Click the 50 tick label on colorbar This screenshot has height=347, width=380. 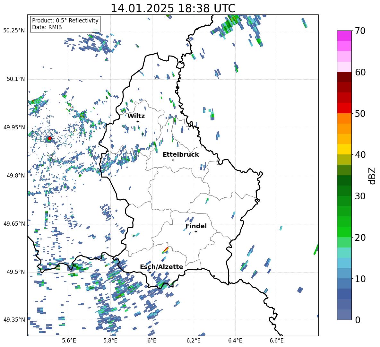pos(360,113)
